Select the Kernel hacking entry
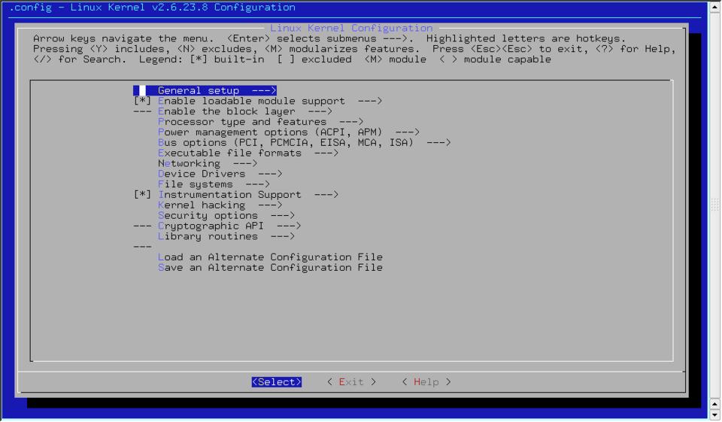 pyautogui.click(x=220, y=205)
